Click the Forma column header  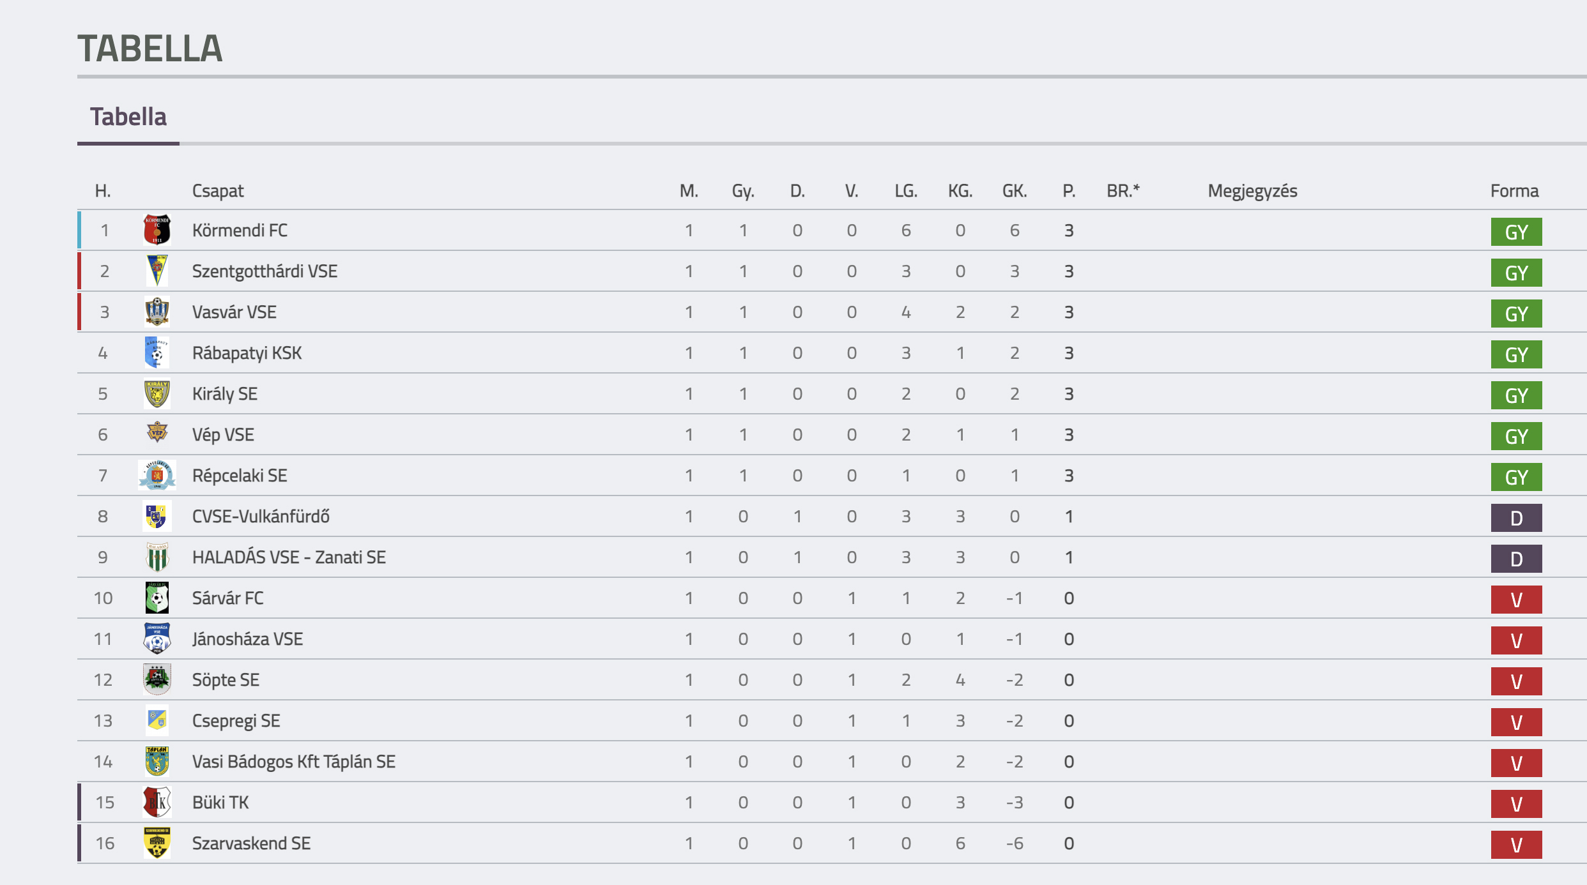coord(1514,191)
